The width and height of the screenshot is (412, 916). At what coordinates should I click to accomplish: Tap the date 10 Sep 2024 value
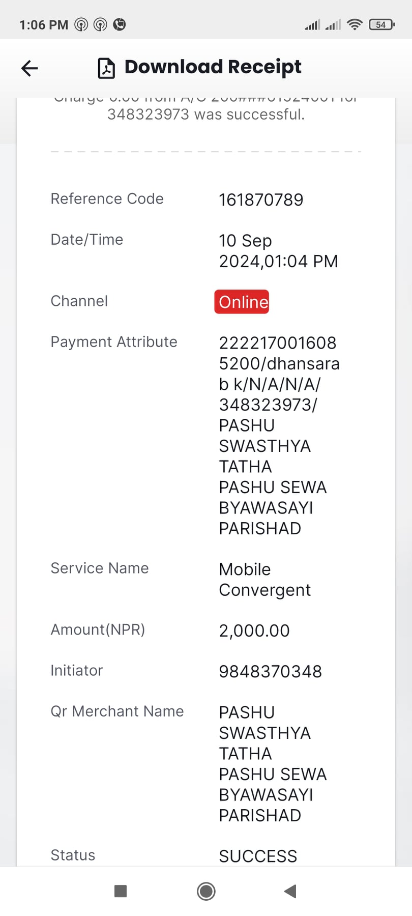pyautogui.click(x=278, y=251)
